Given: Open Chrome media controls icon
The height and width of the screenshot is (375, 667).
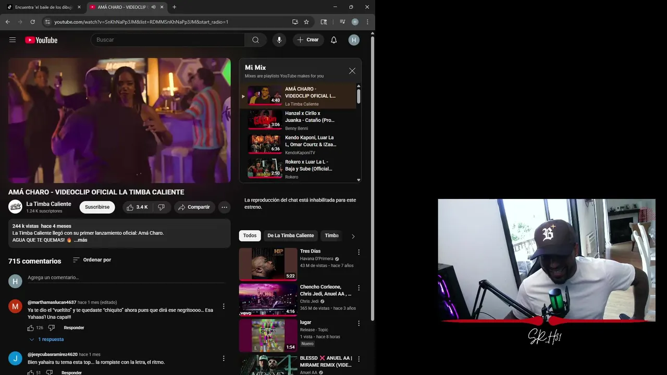Looking at the screenshot, I should [342, 22].
